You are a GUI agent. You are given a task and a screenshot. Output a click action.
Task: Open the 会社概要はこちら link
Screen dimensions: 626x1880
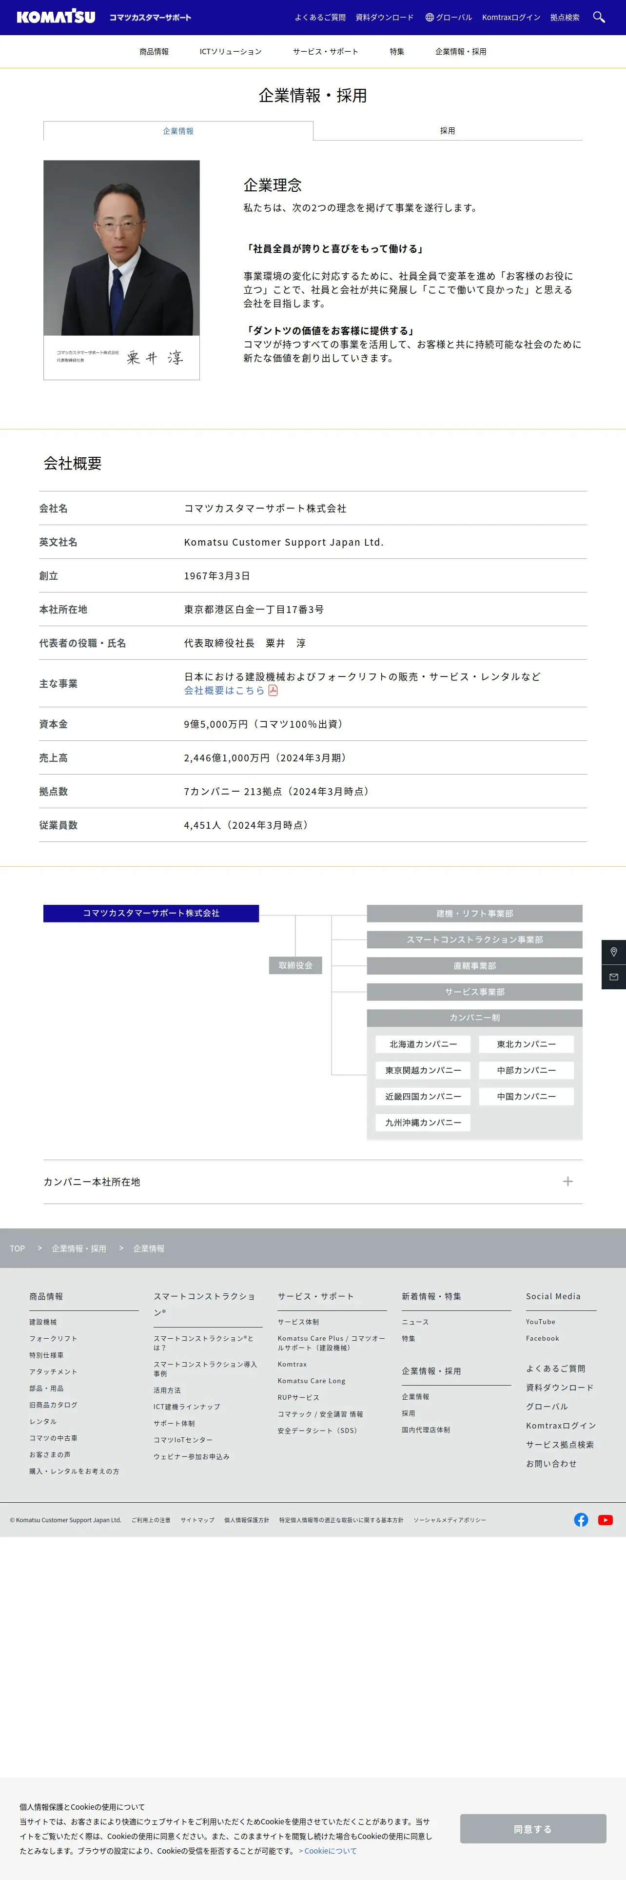[224, 691]
